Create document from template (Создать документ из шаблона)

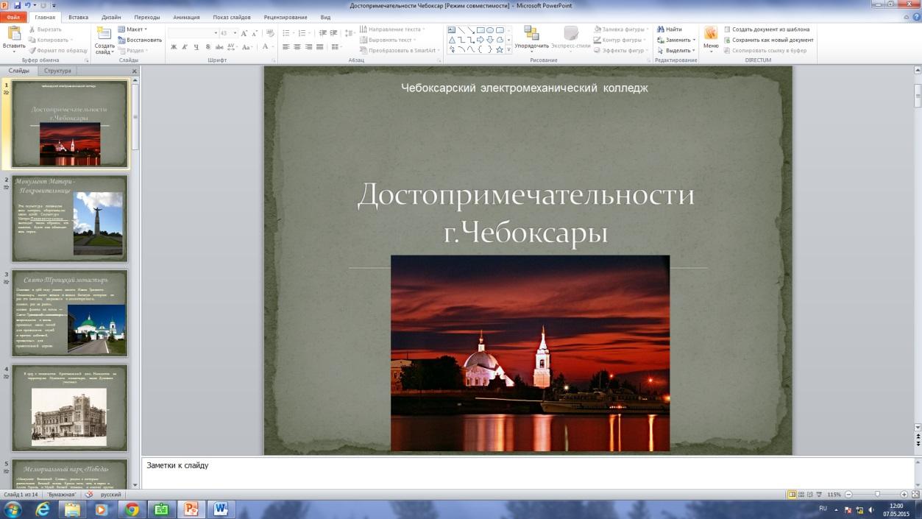767,29
